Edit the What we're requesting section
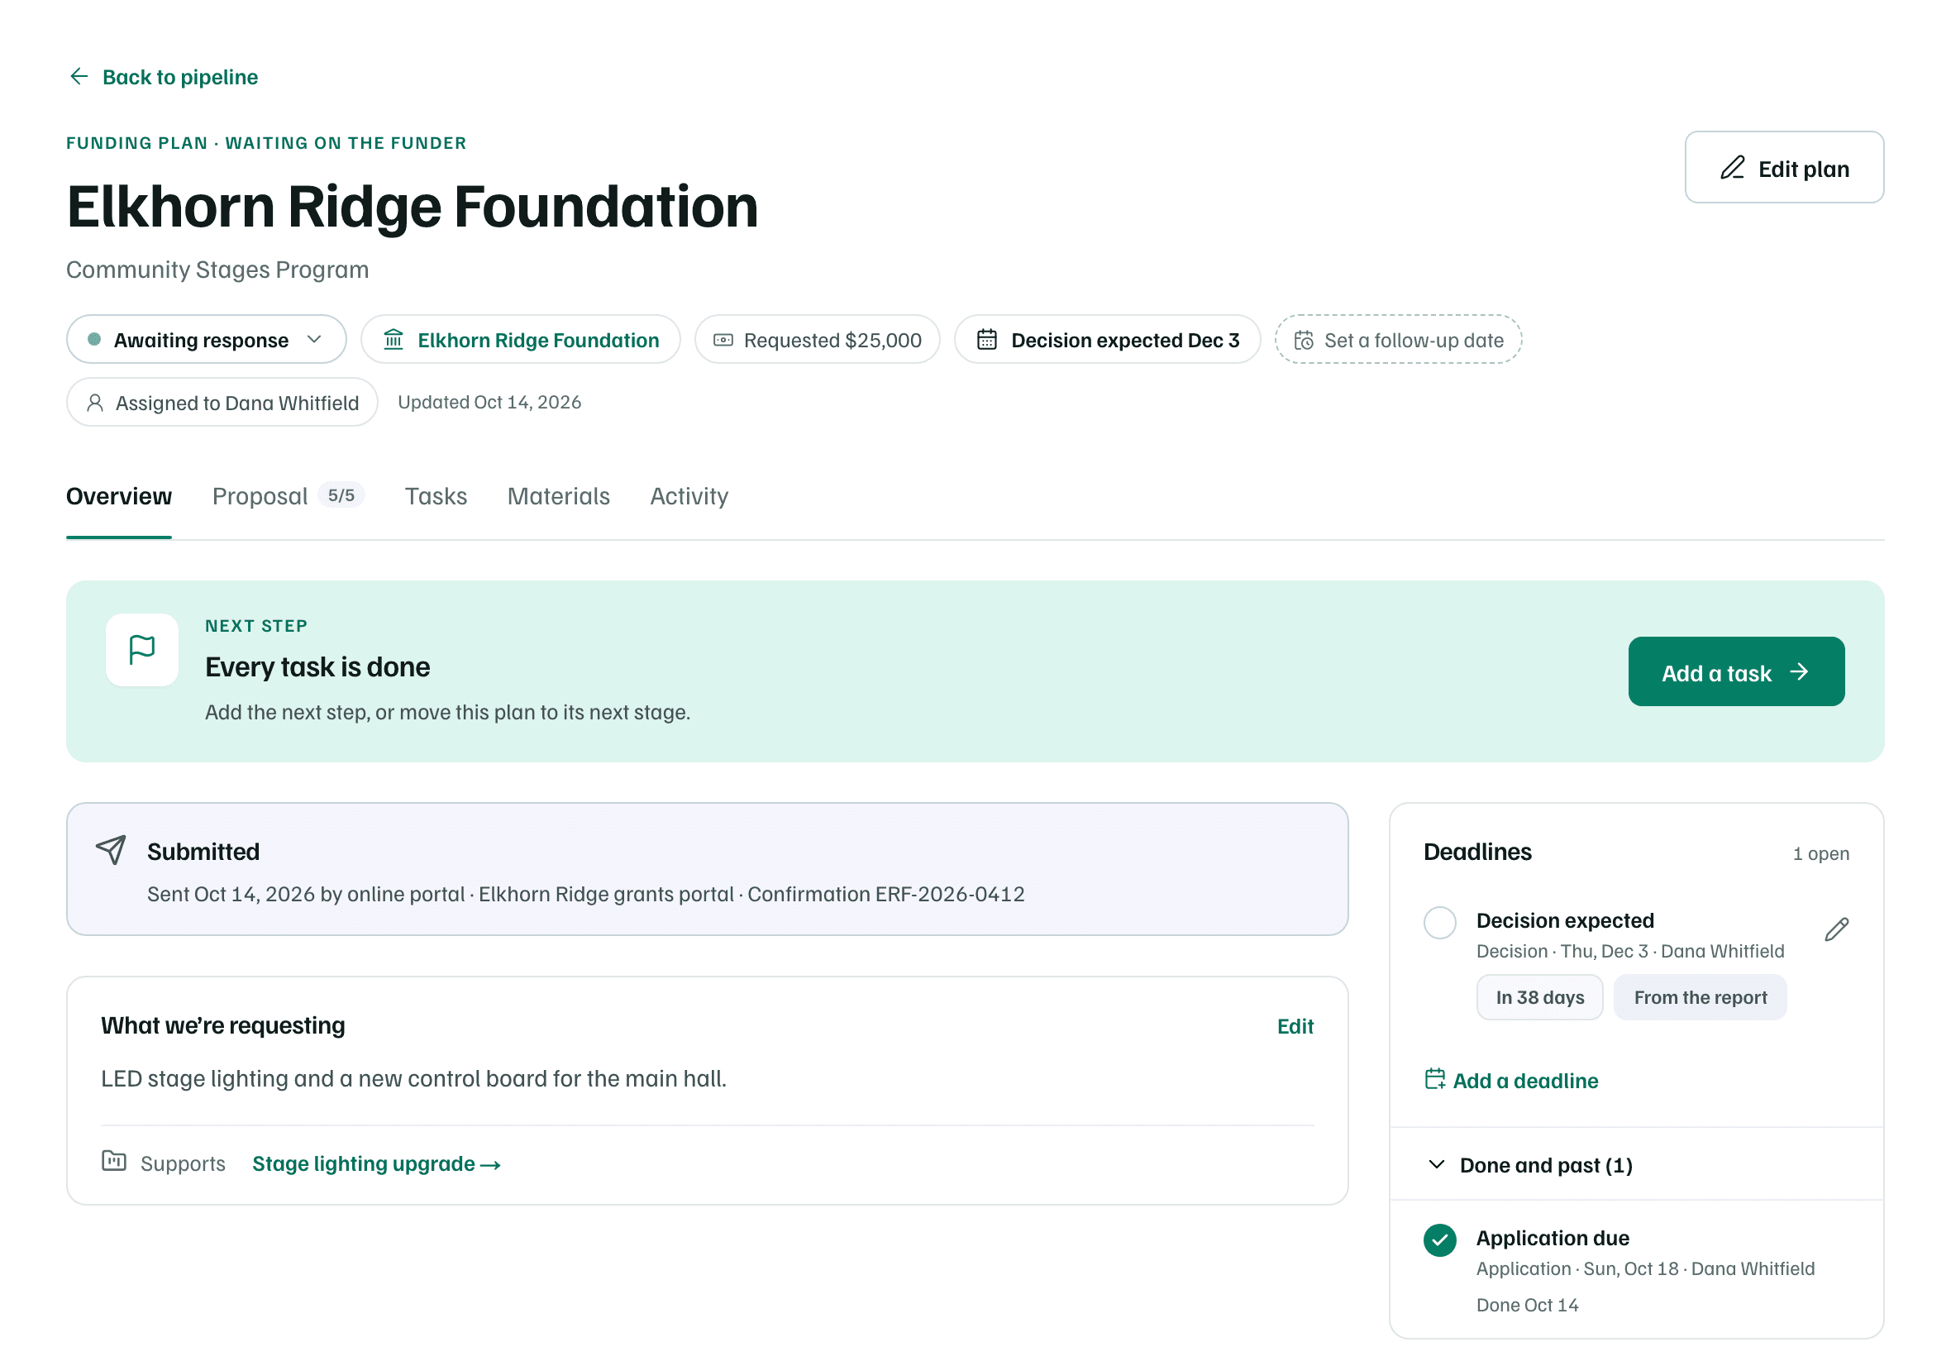 (x=1295, y=1027)
